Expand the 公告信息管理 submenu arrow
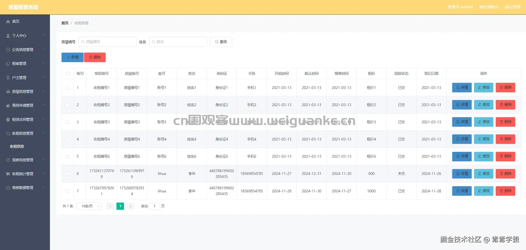526x250 pixels. pyautogui.click(x=44, y=49)
